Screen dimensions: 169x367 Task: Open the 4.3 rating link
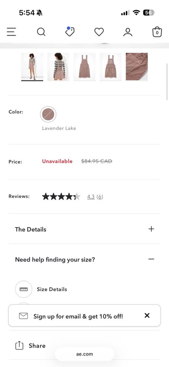[x=91, y=197]
